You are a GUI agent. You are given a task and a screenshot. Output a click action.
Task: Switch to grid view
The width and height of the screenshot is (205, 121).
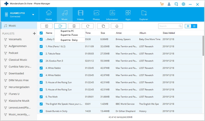188,26
